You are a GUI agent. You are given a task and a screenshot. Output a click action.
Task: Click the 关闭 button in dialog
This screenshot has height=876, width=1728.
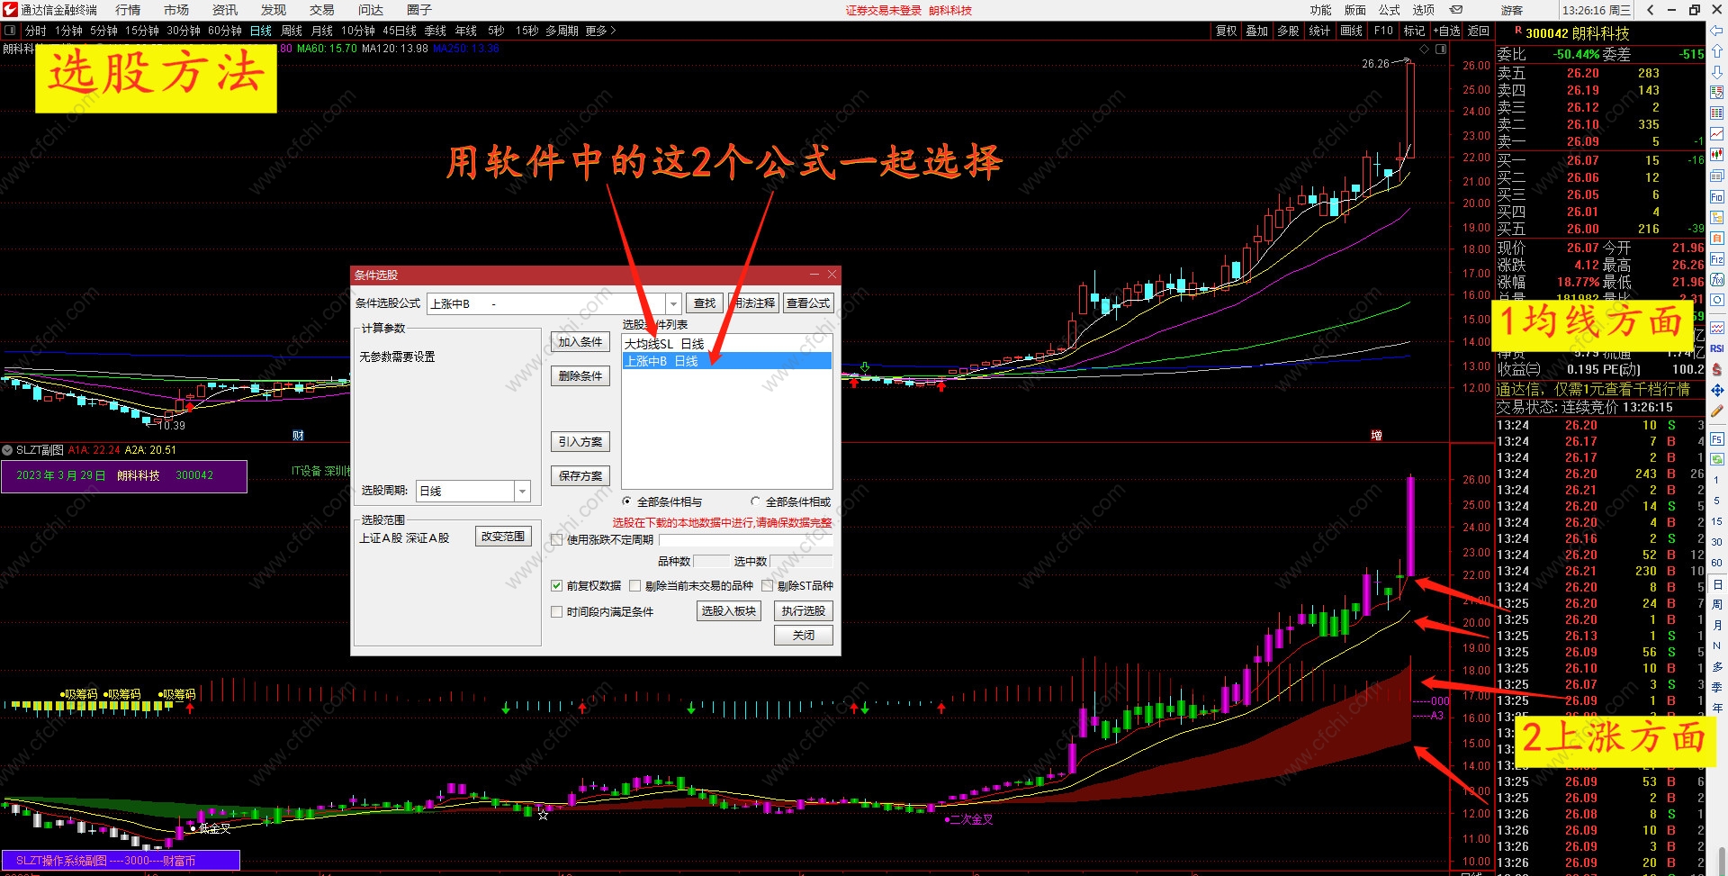coord(804,636)
